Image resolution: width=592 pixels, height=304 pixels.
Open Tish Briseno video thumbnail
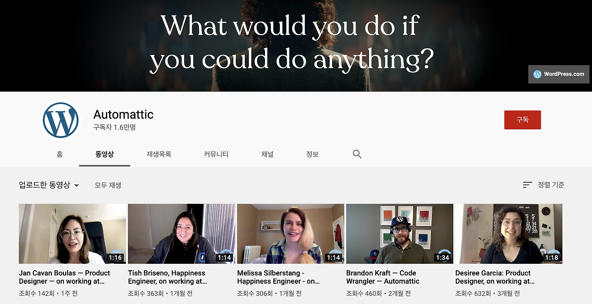181,234
